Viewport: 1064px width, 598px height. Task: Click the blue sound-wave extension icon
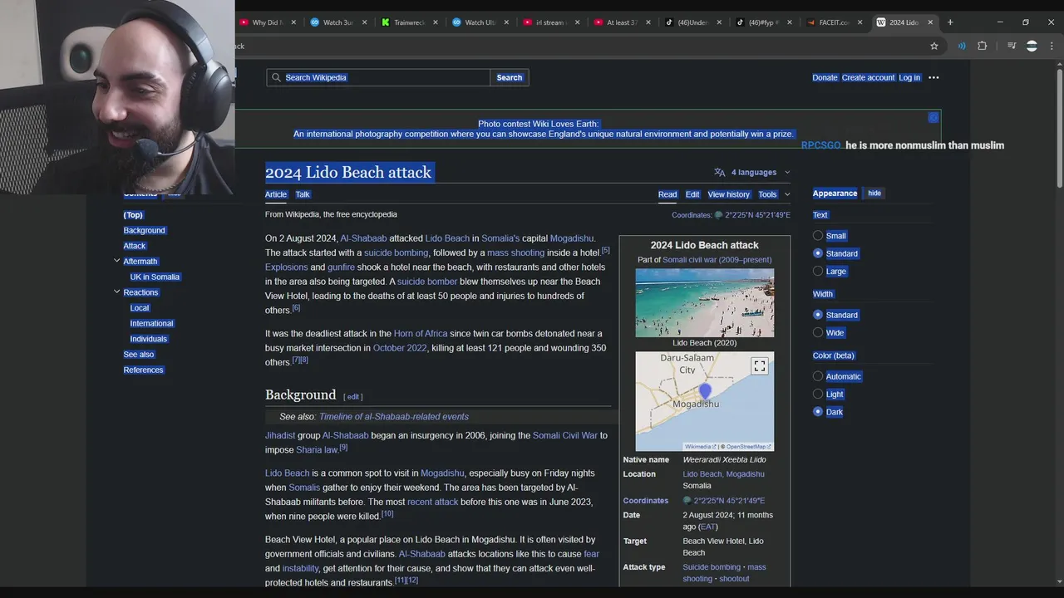pyautogui.click(x=962, y=46)
